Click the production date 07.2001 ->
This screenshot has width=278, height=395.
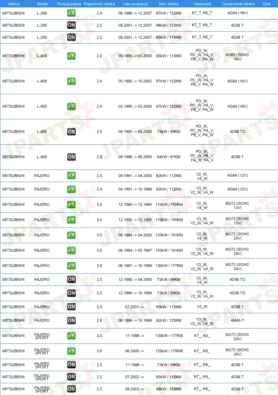(134, 307)
